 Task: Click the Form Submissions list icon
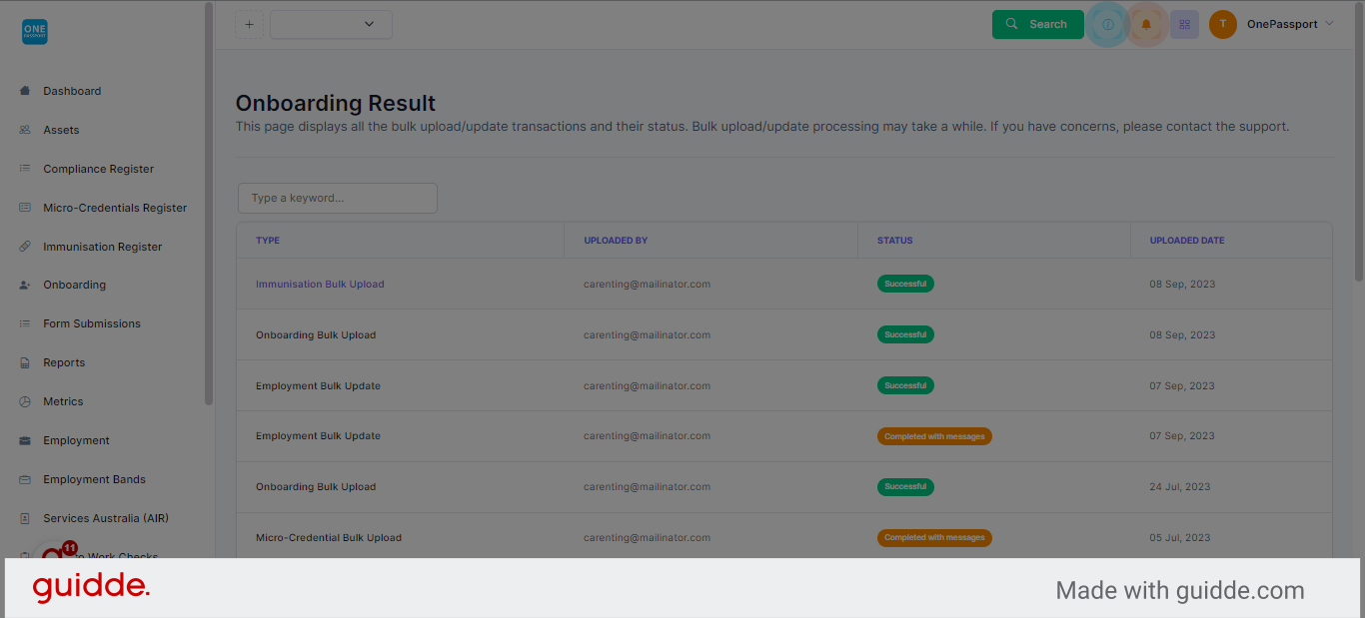pyautogui.click(x=25, y=323)
